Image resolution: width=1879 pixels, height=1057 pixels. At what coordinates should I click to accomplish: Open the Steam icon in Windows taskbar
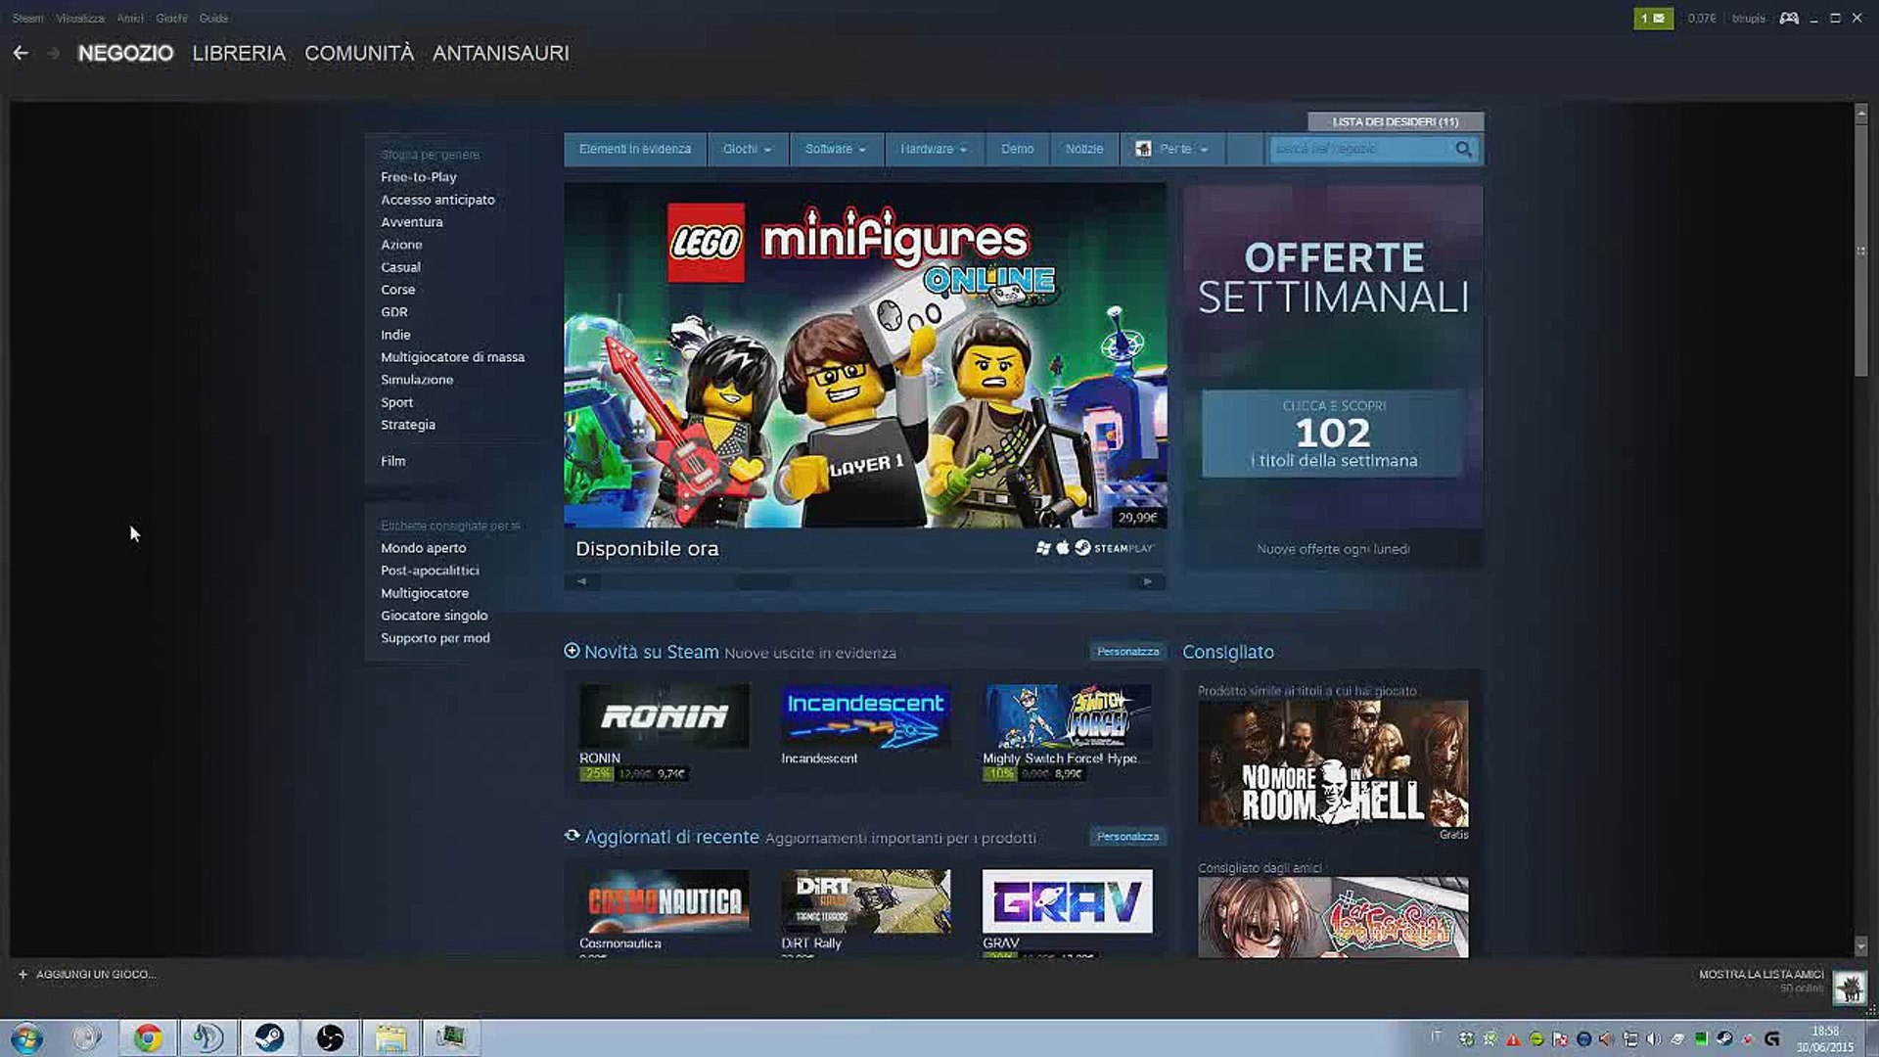[269, 1037]
